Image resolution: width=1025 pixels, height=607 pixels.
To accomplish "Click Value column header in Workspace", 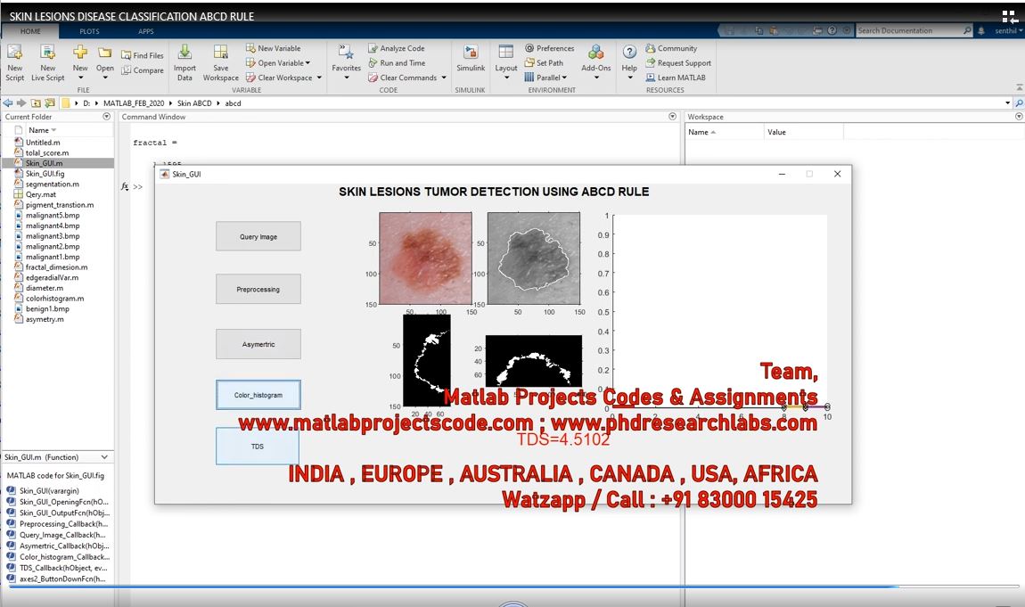I will click(x=803, y=132).
